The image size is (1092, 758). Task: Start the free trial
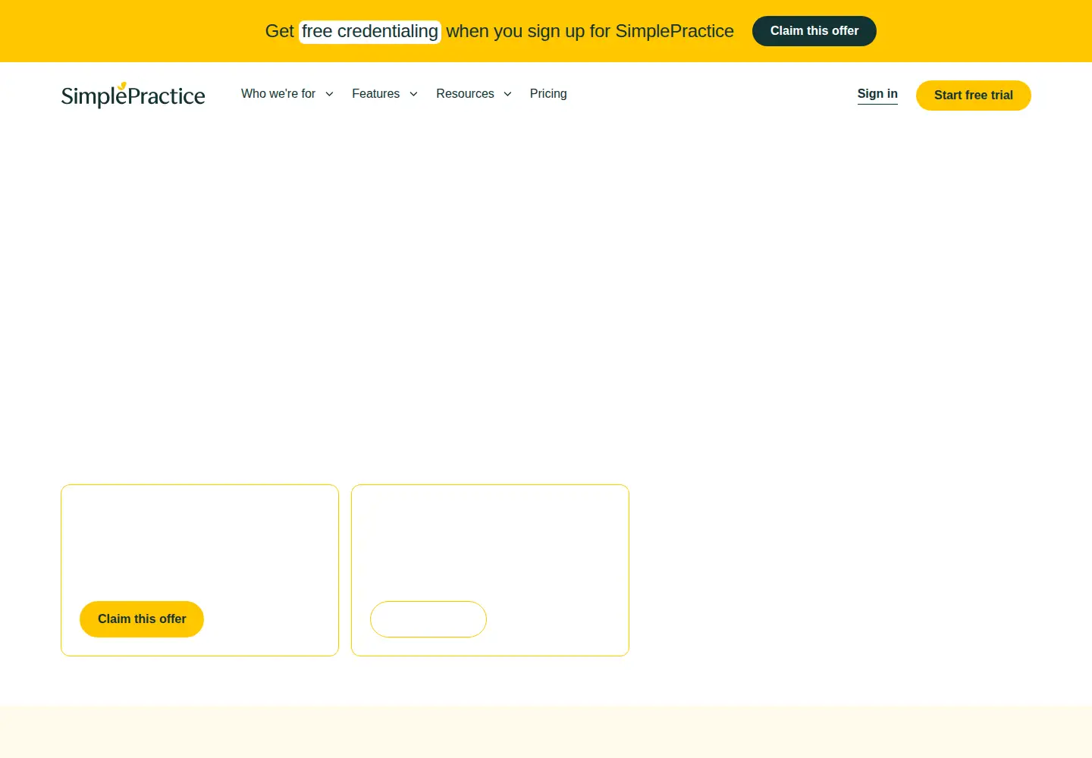[974, 96]
